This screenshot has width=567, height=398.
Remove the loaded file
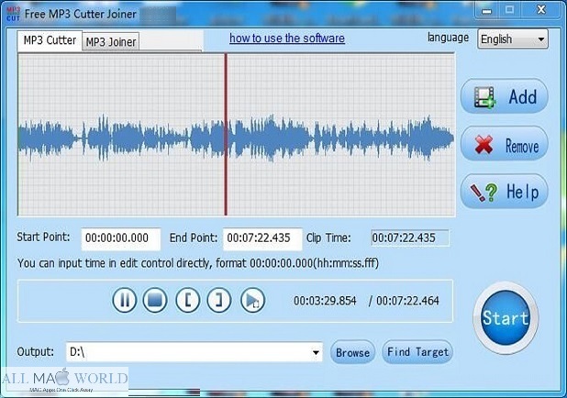(x=504, y=144)
